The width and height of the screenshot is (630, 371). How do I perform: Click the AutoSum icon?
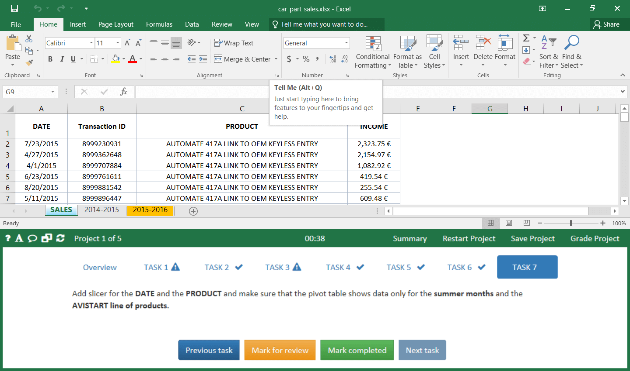pyautogui.click(x=525, y=38)
